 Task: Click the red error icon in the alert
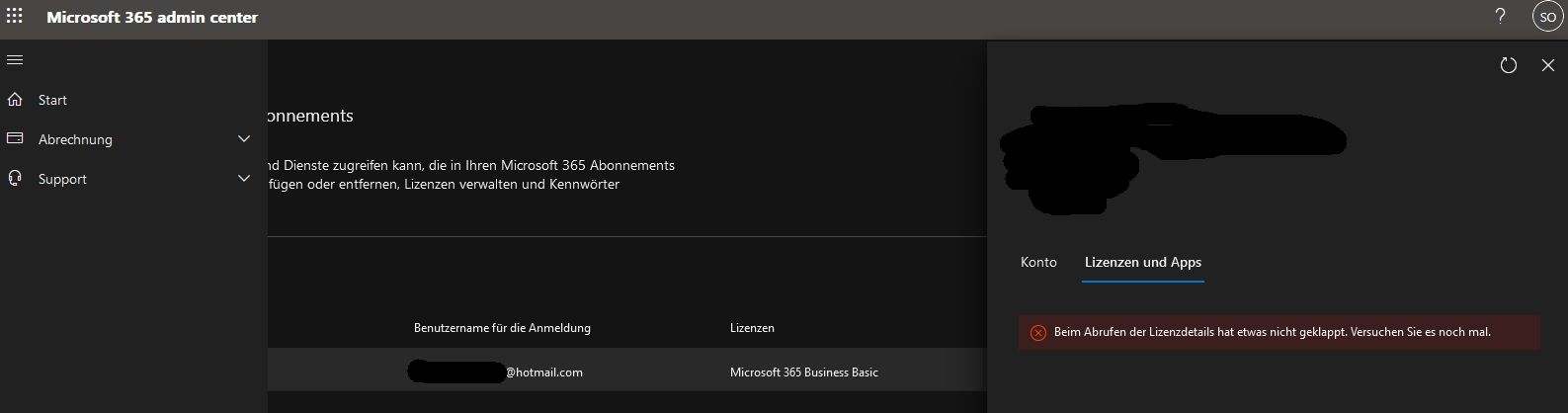[x=1037, y=333]
